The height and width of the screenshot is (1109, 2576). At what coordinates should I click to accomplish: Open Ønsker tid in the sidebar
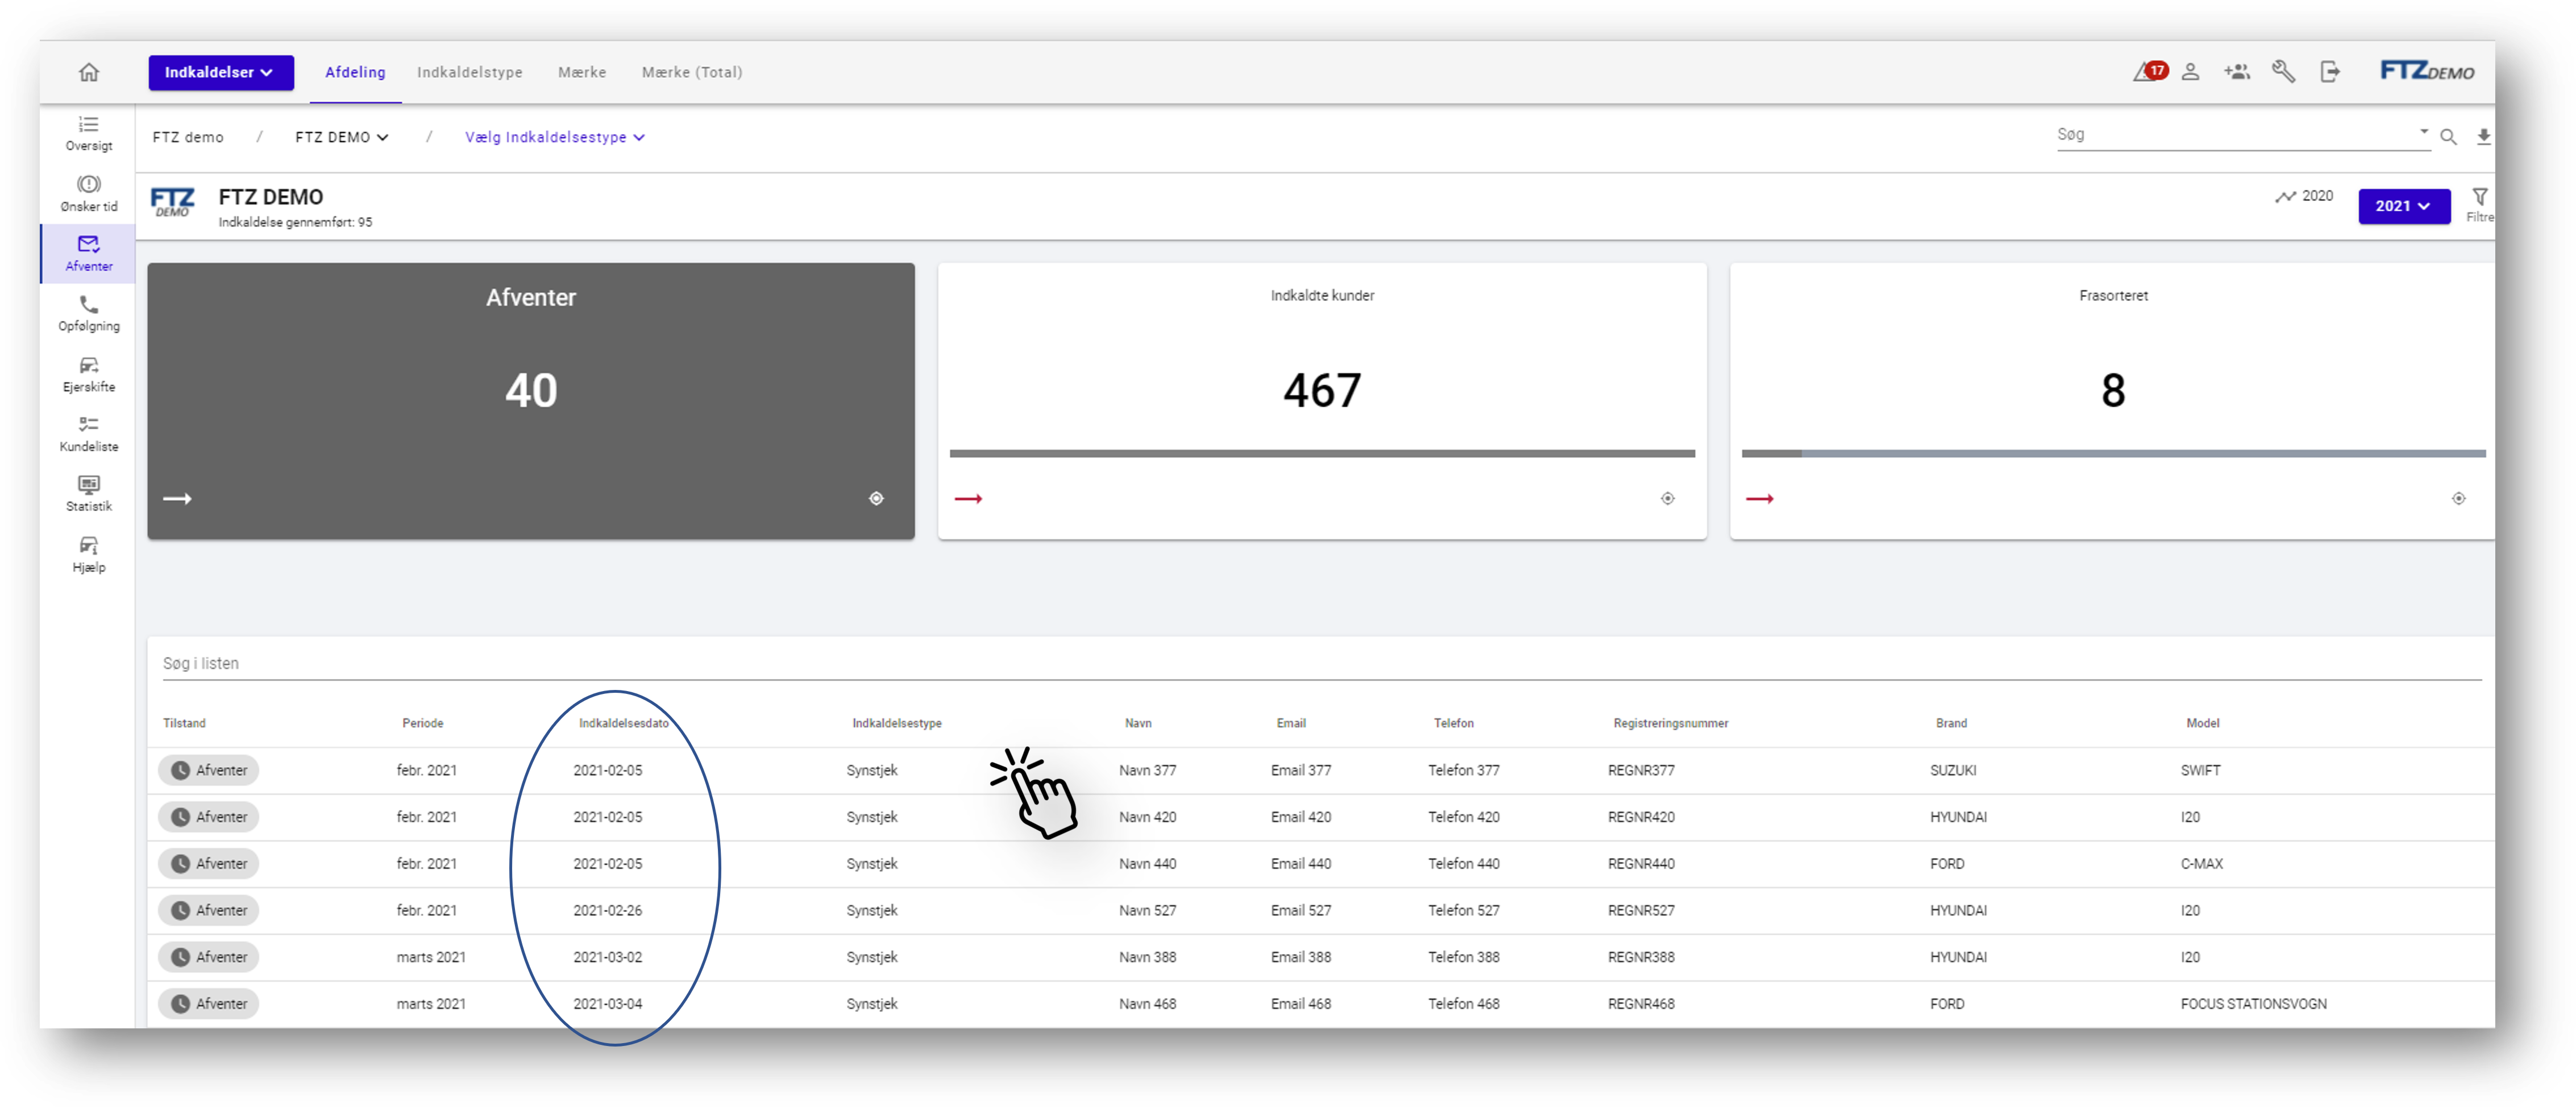tap(89, 194)
